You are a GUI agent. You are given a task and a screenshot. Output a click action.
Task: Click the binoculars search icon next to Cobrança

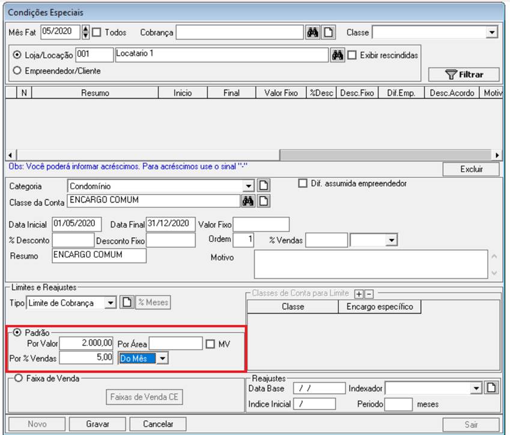click(x=312, y=32)
